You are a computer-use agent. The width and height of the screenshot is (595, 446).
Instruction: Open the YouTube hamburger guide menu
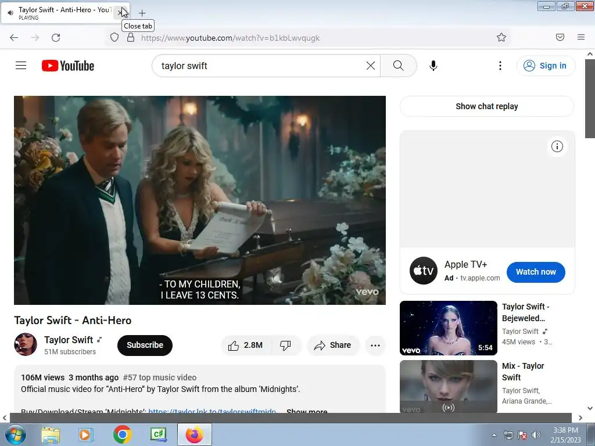pyautogui.click(x=21, y=66)
